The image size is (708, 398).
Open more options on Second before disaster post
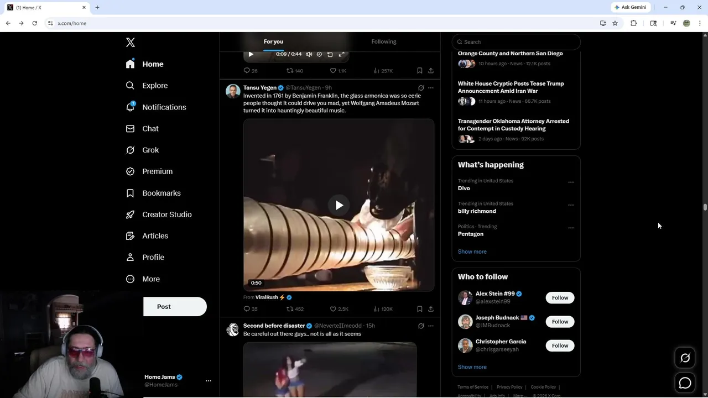click(431, 326)
